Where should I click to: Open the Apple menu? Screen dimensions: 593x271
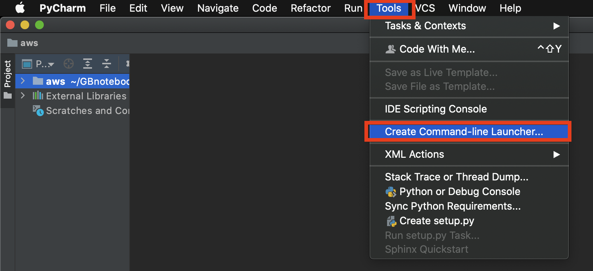coord(20,8)
